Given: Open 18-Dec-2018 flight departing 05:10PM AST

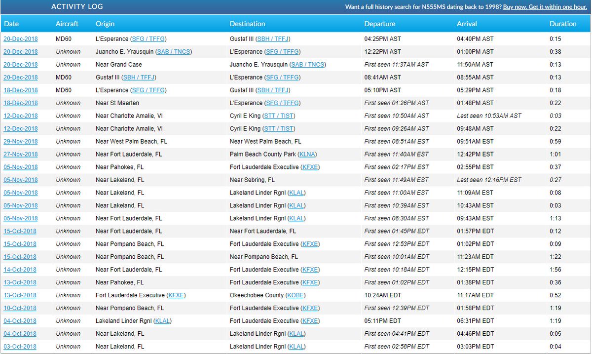Looking at the screenshot, I should 21,90.
